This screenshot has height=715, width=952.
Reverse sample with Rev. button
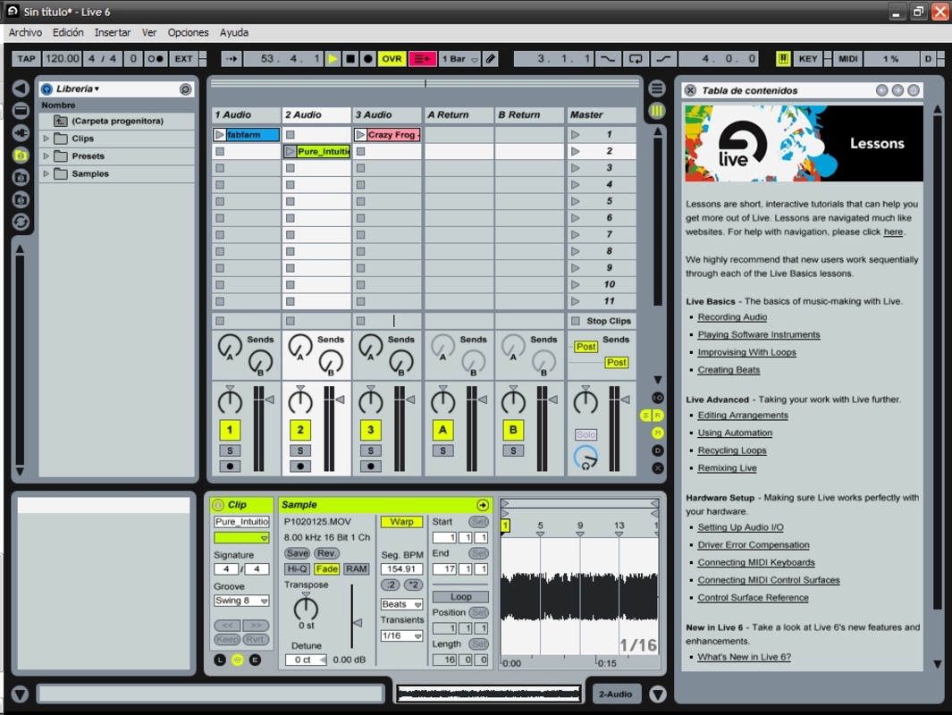coord(326,553)
